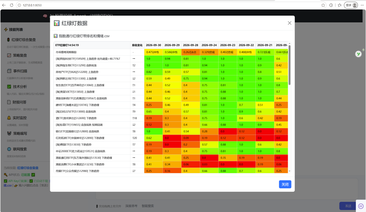366x212 pixels.
Task: Click the 0.723|乐观 sentiment cell
Action: [x=265, y=52]
